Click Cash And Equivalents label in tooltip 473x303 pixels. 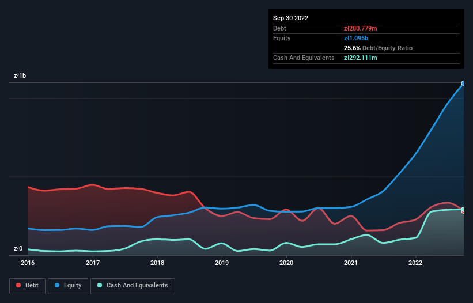click(304, 58)
